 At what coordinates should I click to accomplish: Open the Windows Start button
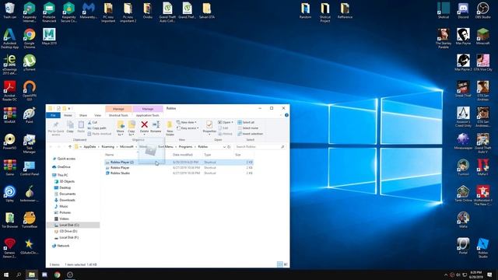tap(6, 275)
